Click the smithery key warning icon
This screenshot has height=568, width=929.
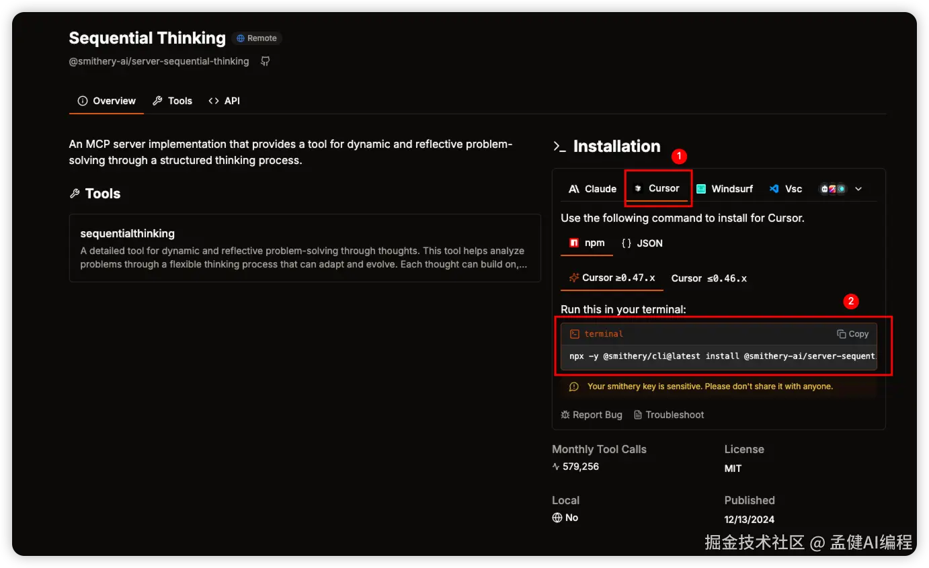coord(573,387)
